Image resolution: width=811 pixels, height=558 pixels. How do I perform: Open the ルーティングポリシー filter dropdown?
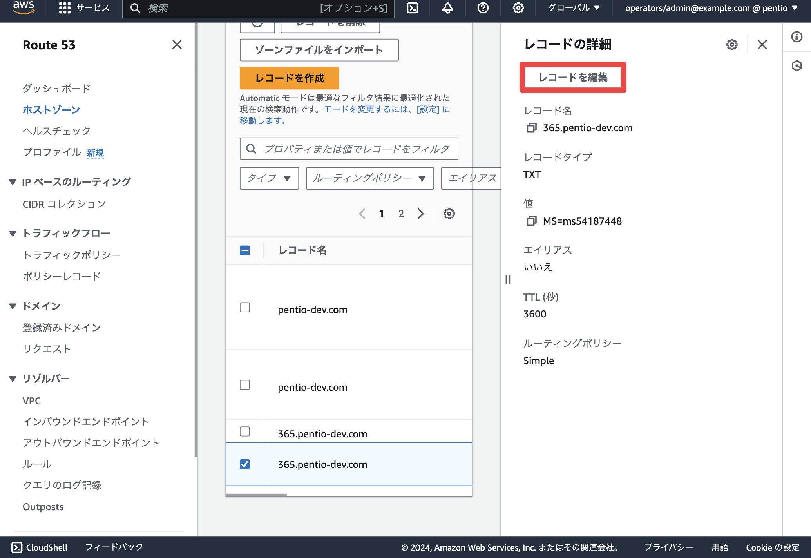(370, 178)
